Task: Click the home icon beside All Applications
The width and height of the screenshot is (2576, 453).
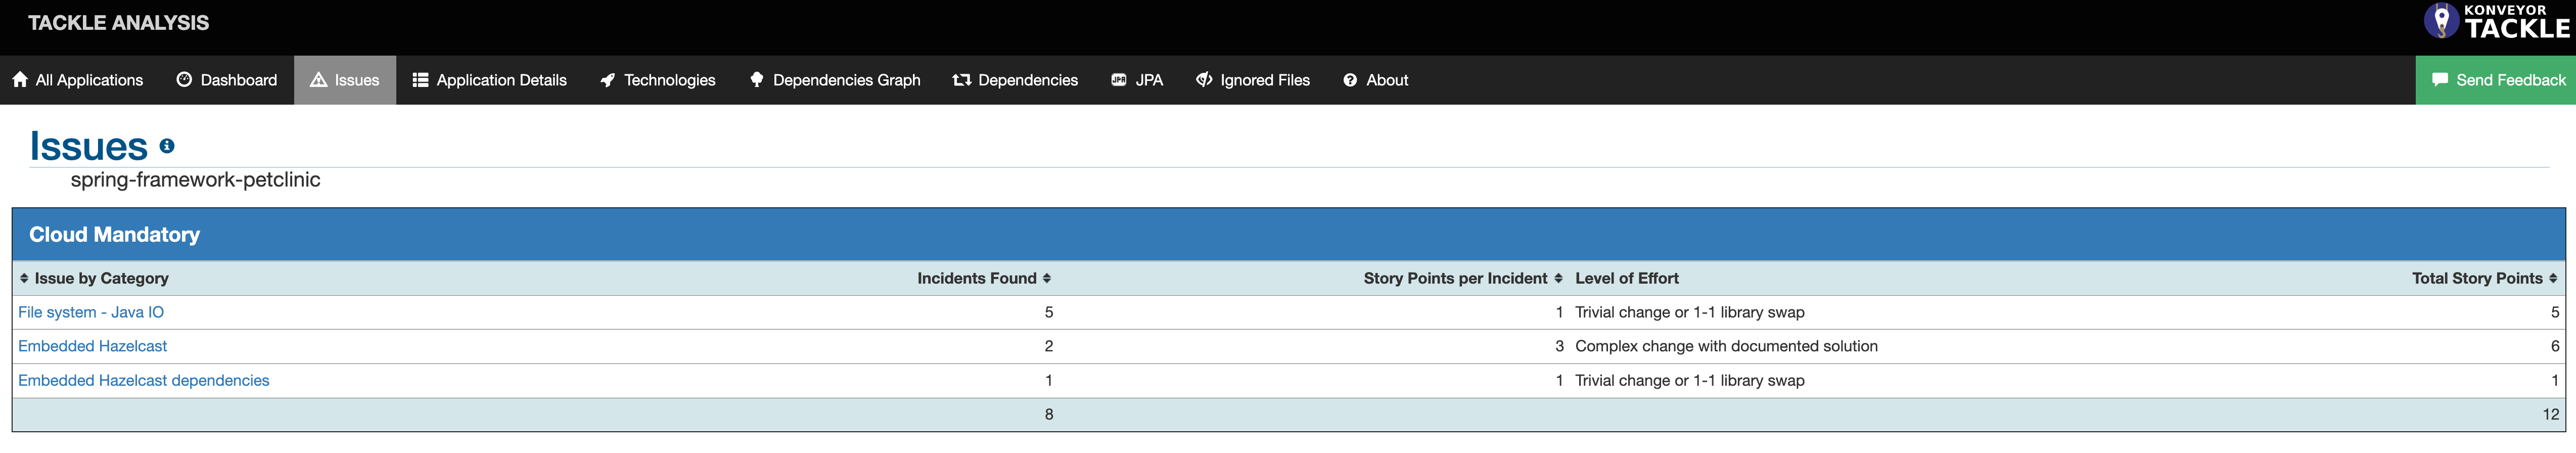Action: tap(20, 80)
